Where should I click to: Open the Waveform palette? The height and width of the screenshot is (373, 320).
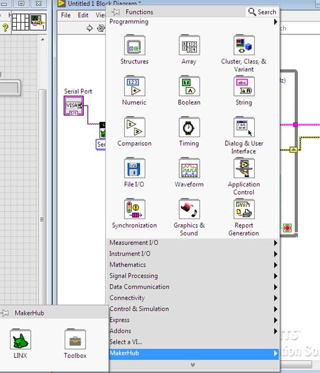(189, 168)
